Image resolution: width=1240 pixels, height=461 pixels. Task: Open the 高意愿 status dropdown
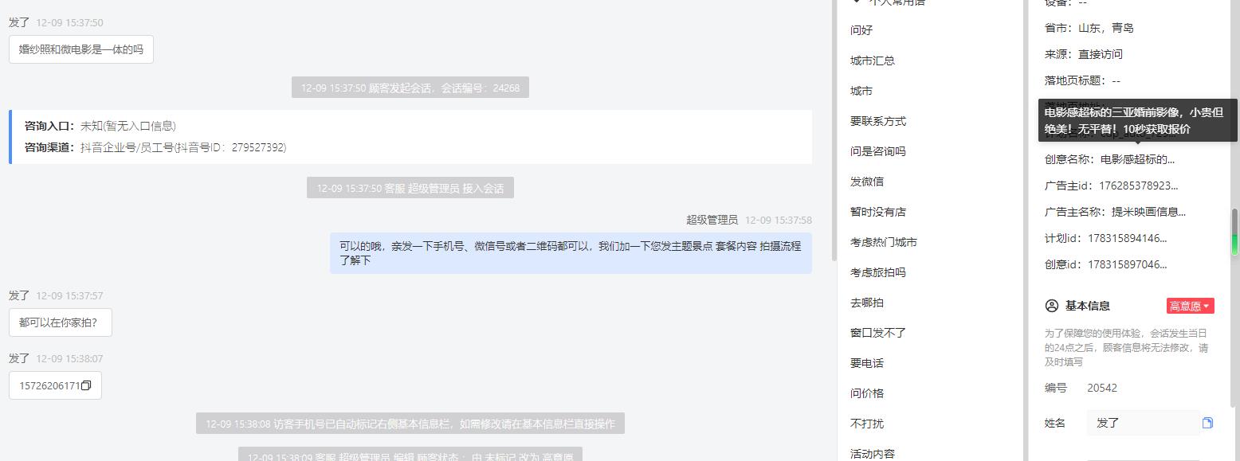pos(1190,306)
